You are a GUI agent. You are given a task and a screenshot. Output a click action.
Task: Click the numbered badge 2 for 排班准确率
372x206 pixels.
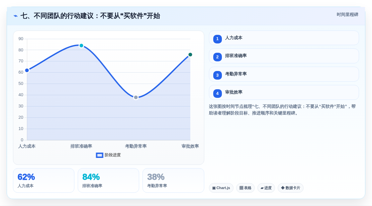(217, 57)
